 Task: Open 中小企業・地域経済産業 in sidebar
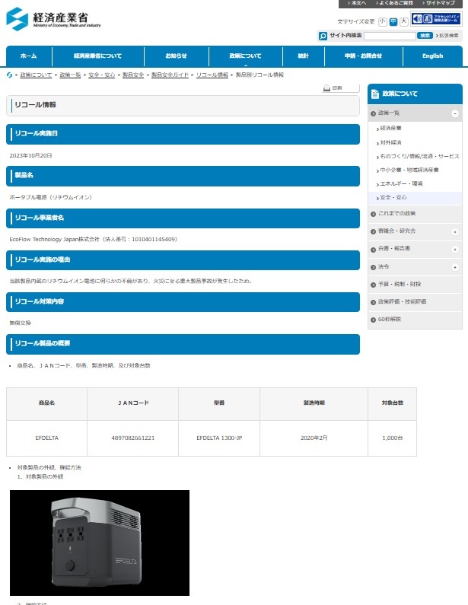(x=409, y=170)
